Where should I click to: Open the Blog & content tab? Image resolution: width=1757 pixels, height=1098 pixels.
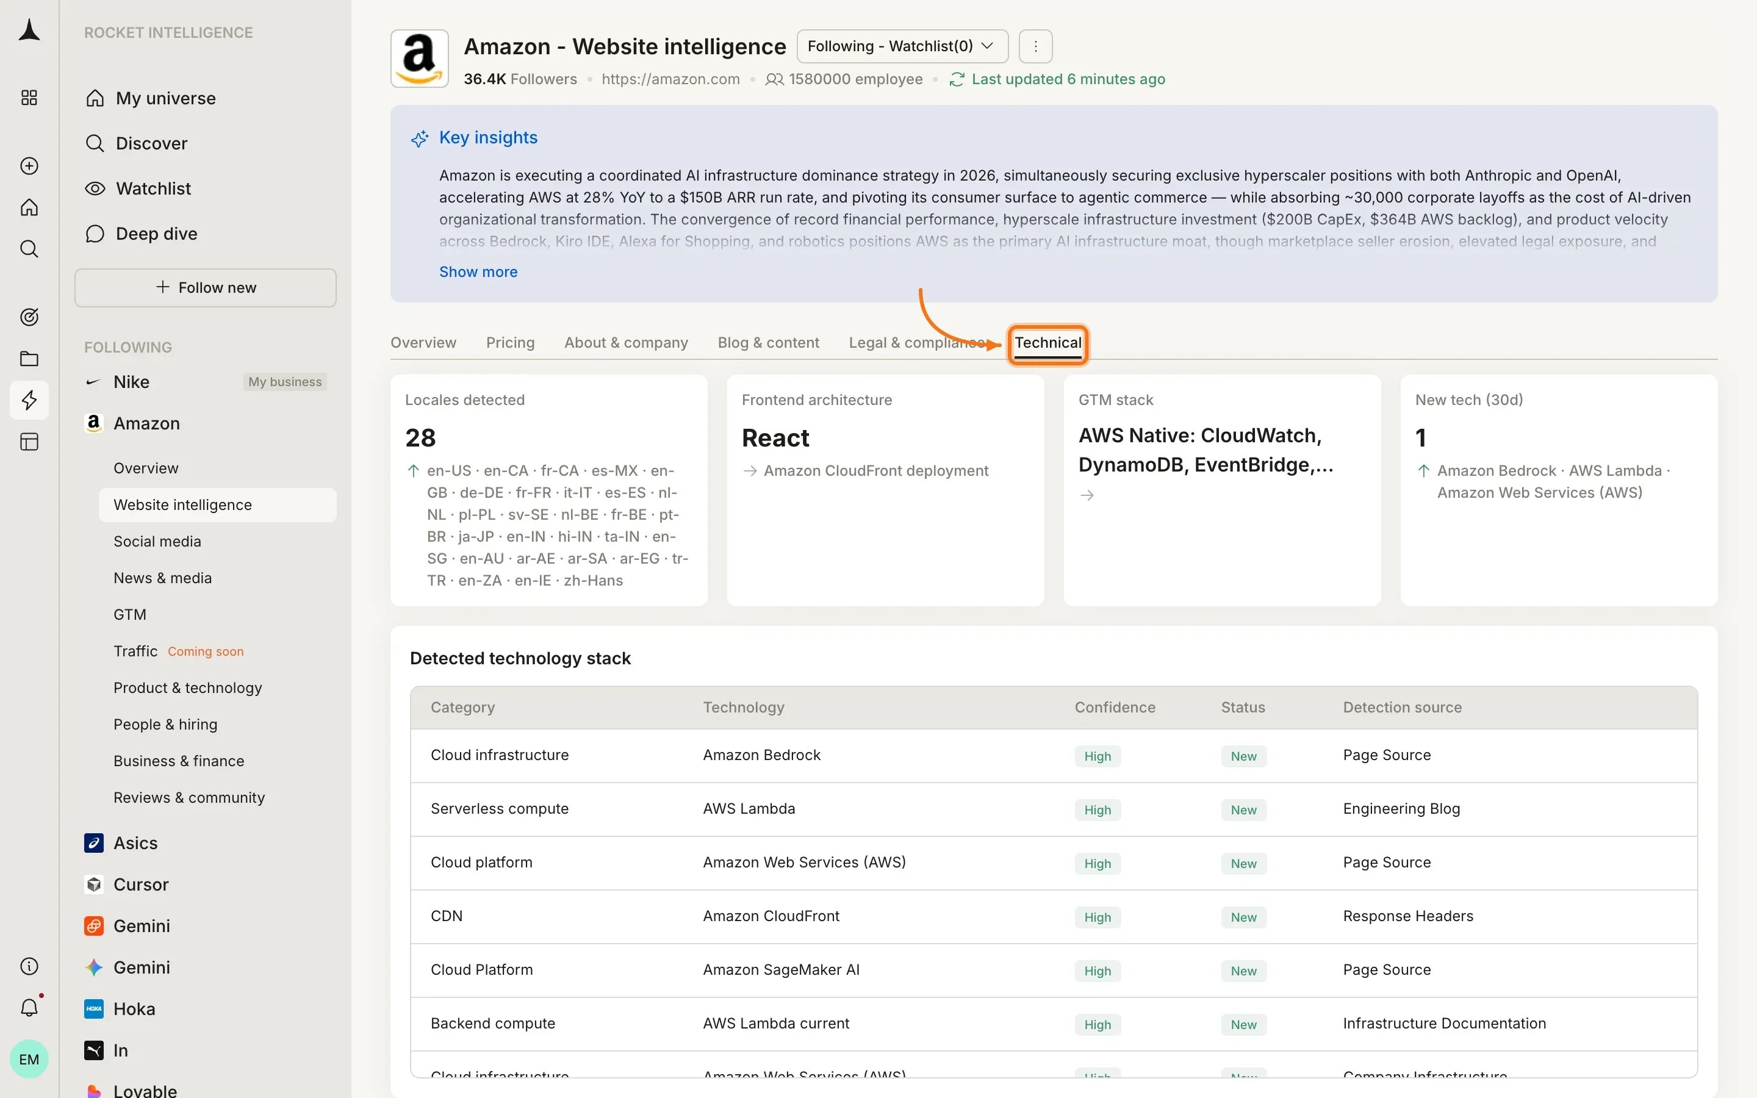pyautogui.click(x=768, y=342)
